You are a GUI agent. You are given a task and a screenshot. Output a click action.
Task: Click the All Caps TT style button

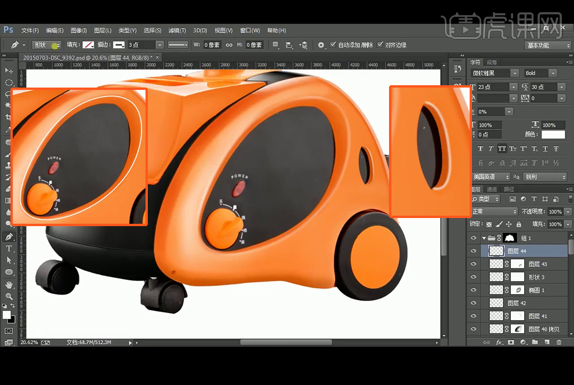(x=501, y=149)
